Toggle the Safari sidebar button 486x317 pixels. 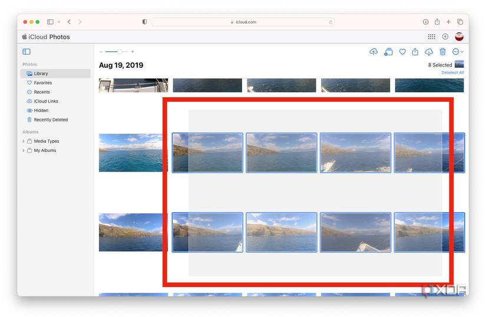(50, 22)
